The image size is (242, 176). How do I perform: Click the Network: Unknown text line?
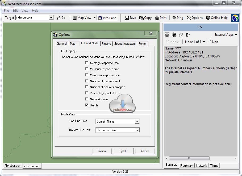click(178, 60)
